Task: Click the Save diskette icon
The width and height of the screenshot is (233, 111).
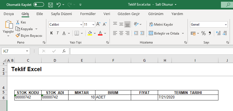Action: (51, 5)
